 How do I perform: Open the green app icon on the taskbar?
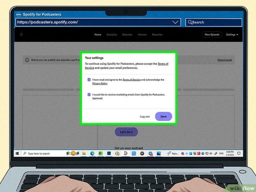[x=101, y=154]
